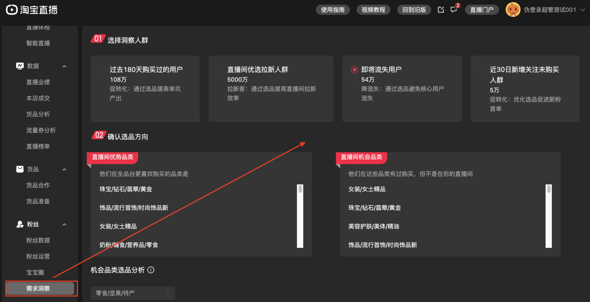Screen dimensions: 590x302
Task: Click the user avatar in the top right
Action: (513, 9)
